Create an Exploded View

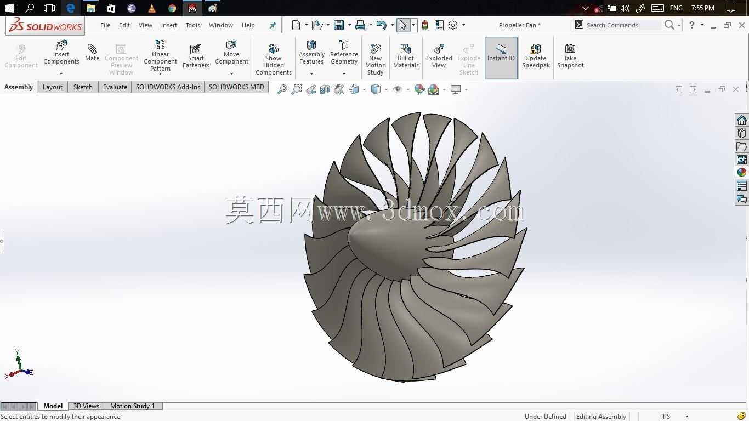point(439,55)
